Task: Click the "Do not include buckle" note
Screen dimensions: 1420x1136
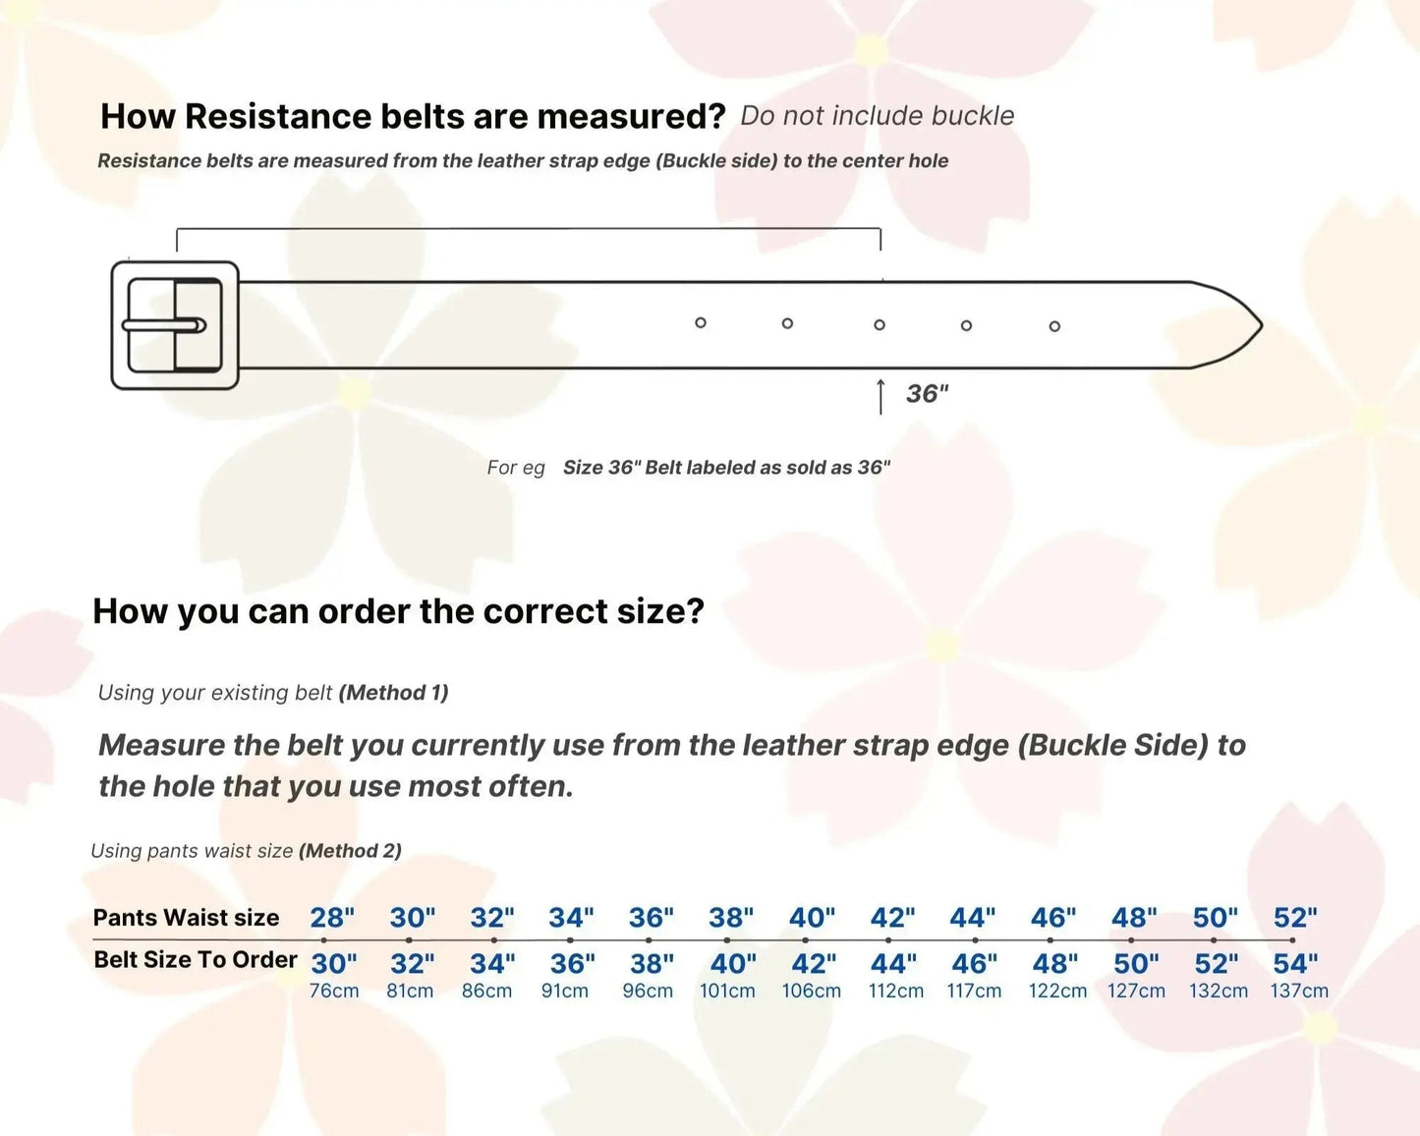Action: click(877, 116)
